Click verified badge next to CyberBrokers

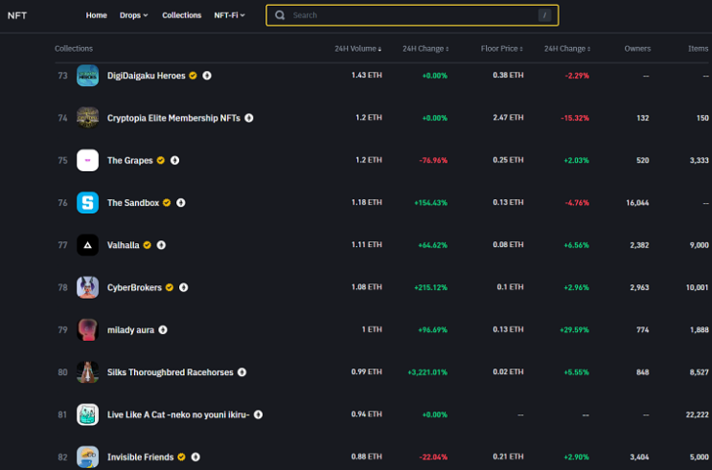[x=170, y=287]
